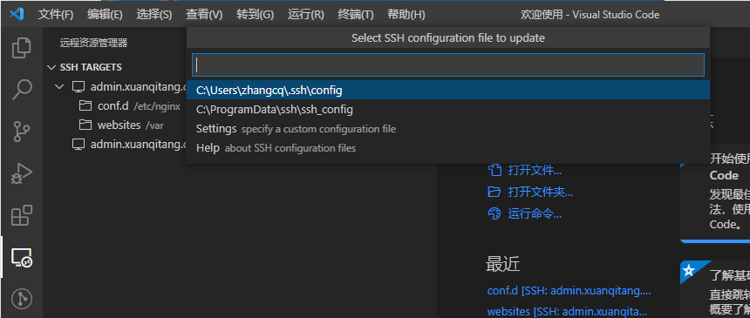Open recent websites SSH workspace link
The width and height of the screenshot is (750, 318).
pos(567,312)
